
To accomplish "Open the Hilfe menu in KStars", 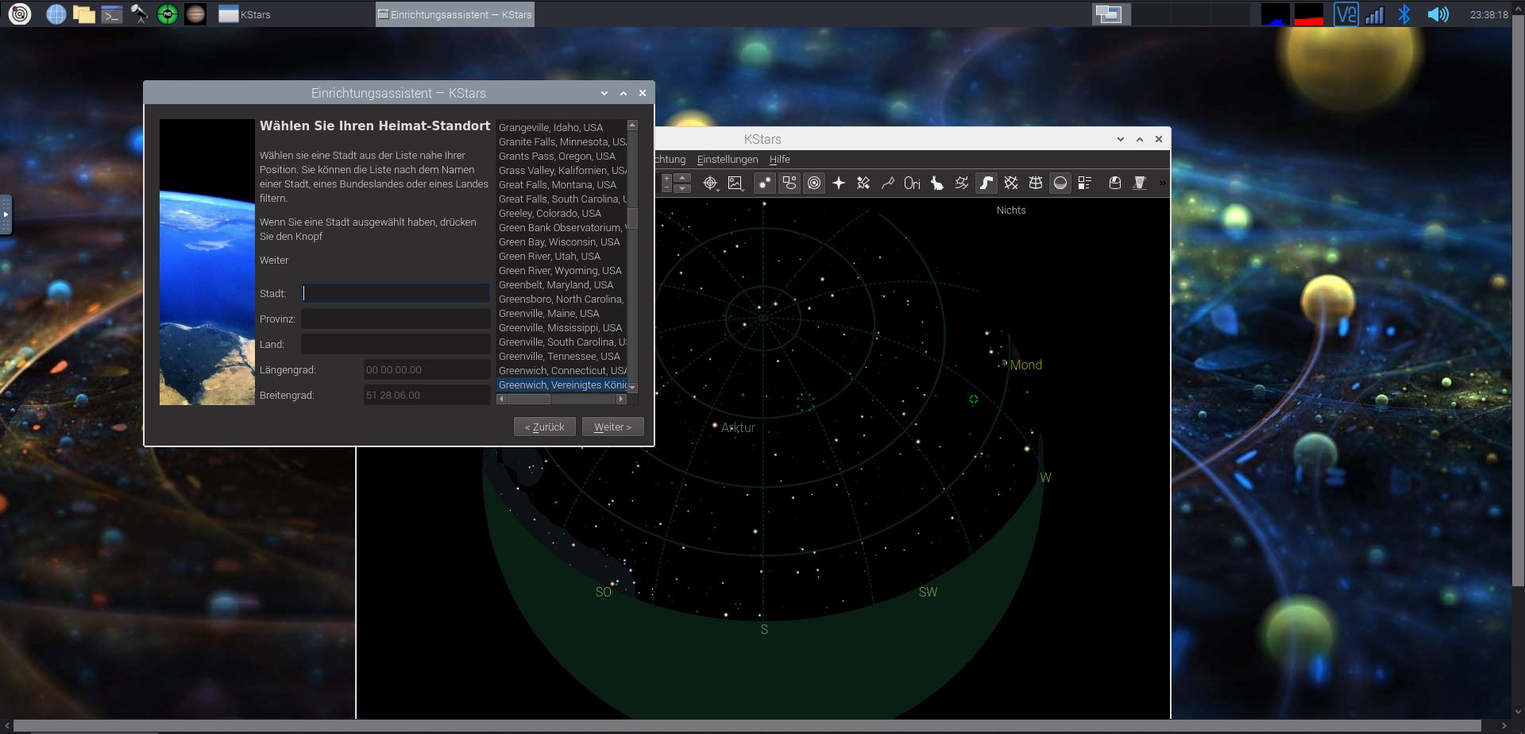I will pyautogui.click(x=779, y=160).
